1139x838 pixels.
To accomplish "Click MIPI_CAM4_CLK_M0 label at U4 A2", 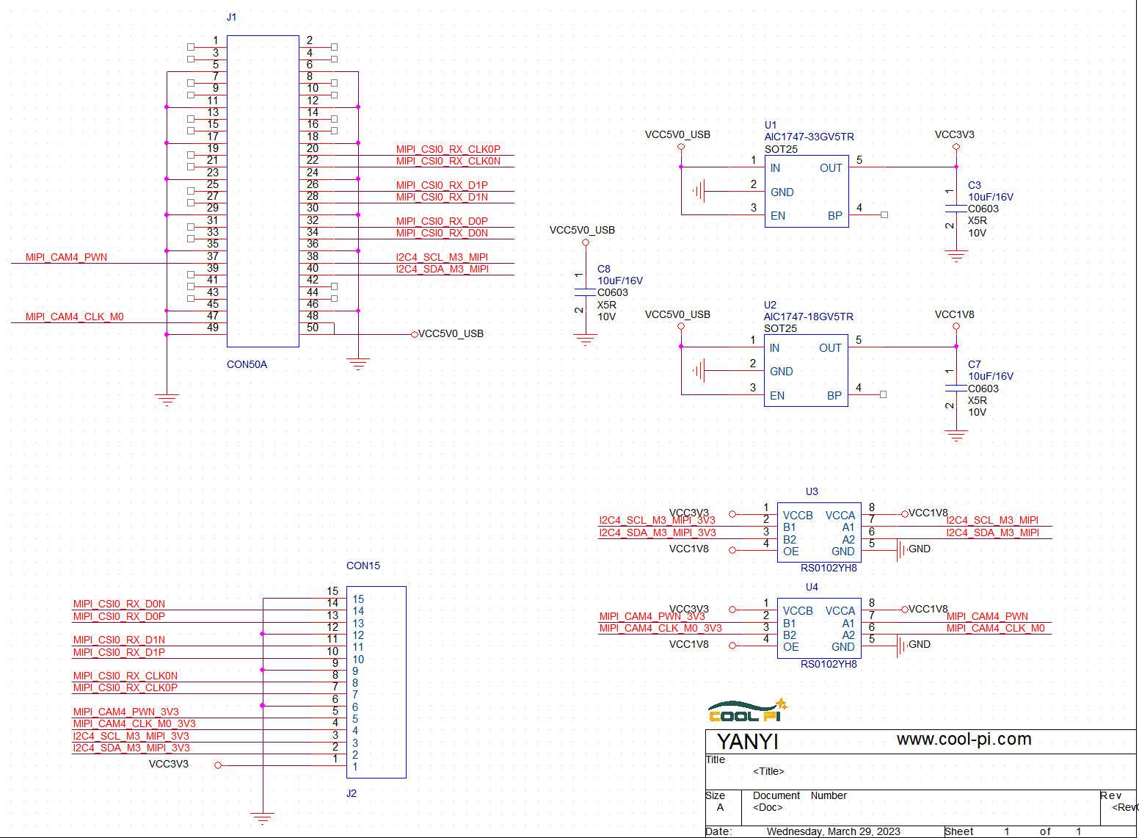I will click(995, 628).
